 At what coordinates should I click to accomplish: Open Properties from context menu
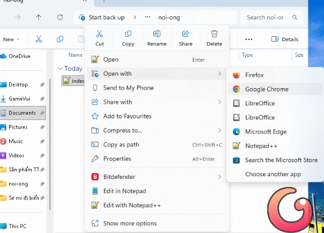point(157,159)
